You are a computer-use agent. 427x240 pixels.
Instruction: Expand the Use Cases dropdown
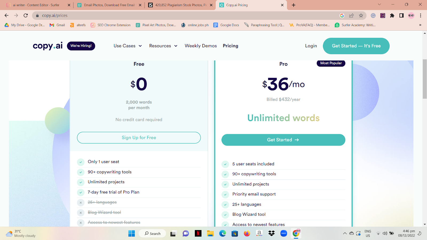point(128,46)
